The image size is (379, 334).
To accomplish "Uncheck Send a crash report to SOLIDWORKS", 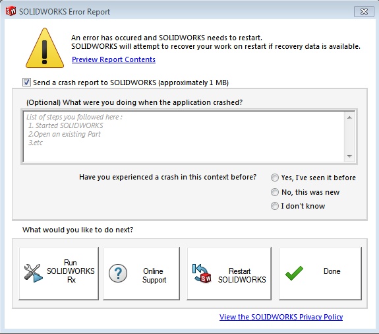I will pyautogui.click(x=26, y=83).
